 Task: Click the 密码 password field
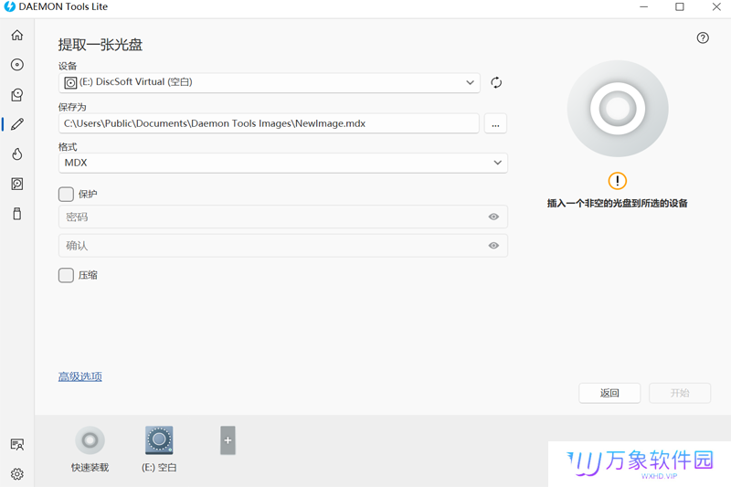pos(283,217)
